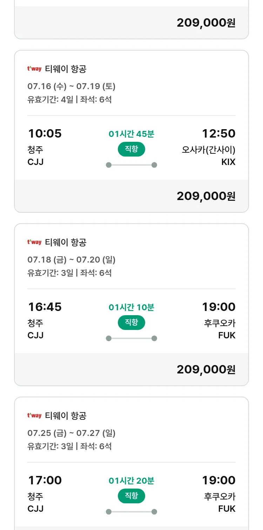The height and width of the screenshot is (530, 263).
Task: Click t'way logo on 07.18 Fukuoka card
Action: [x=34, y=242]
